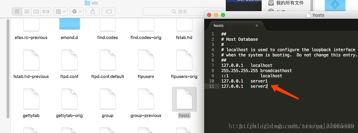The height and width of the screenshot is (133, 358).
Task: Click the etc folder icon in Finder title
Action: (87, 3)
